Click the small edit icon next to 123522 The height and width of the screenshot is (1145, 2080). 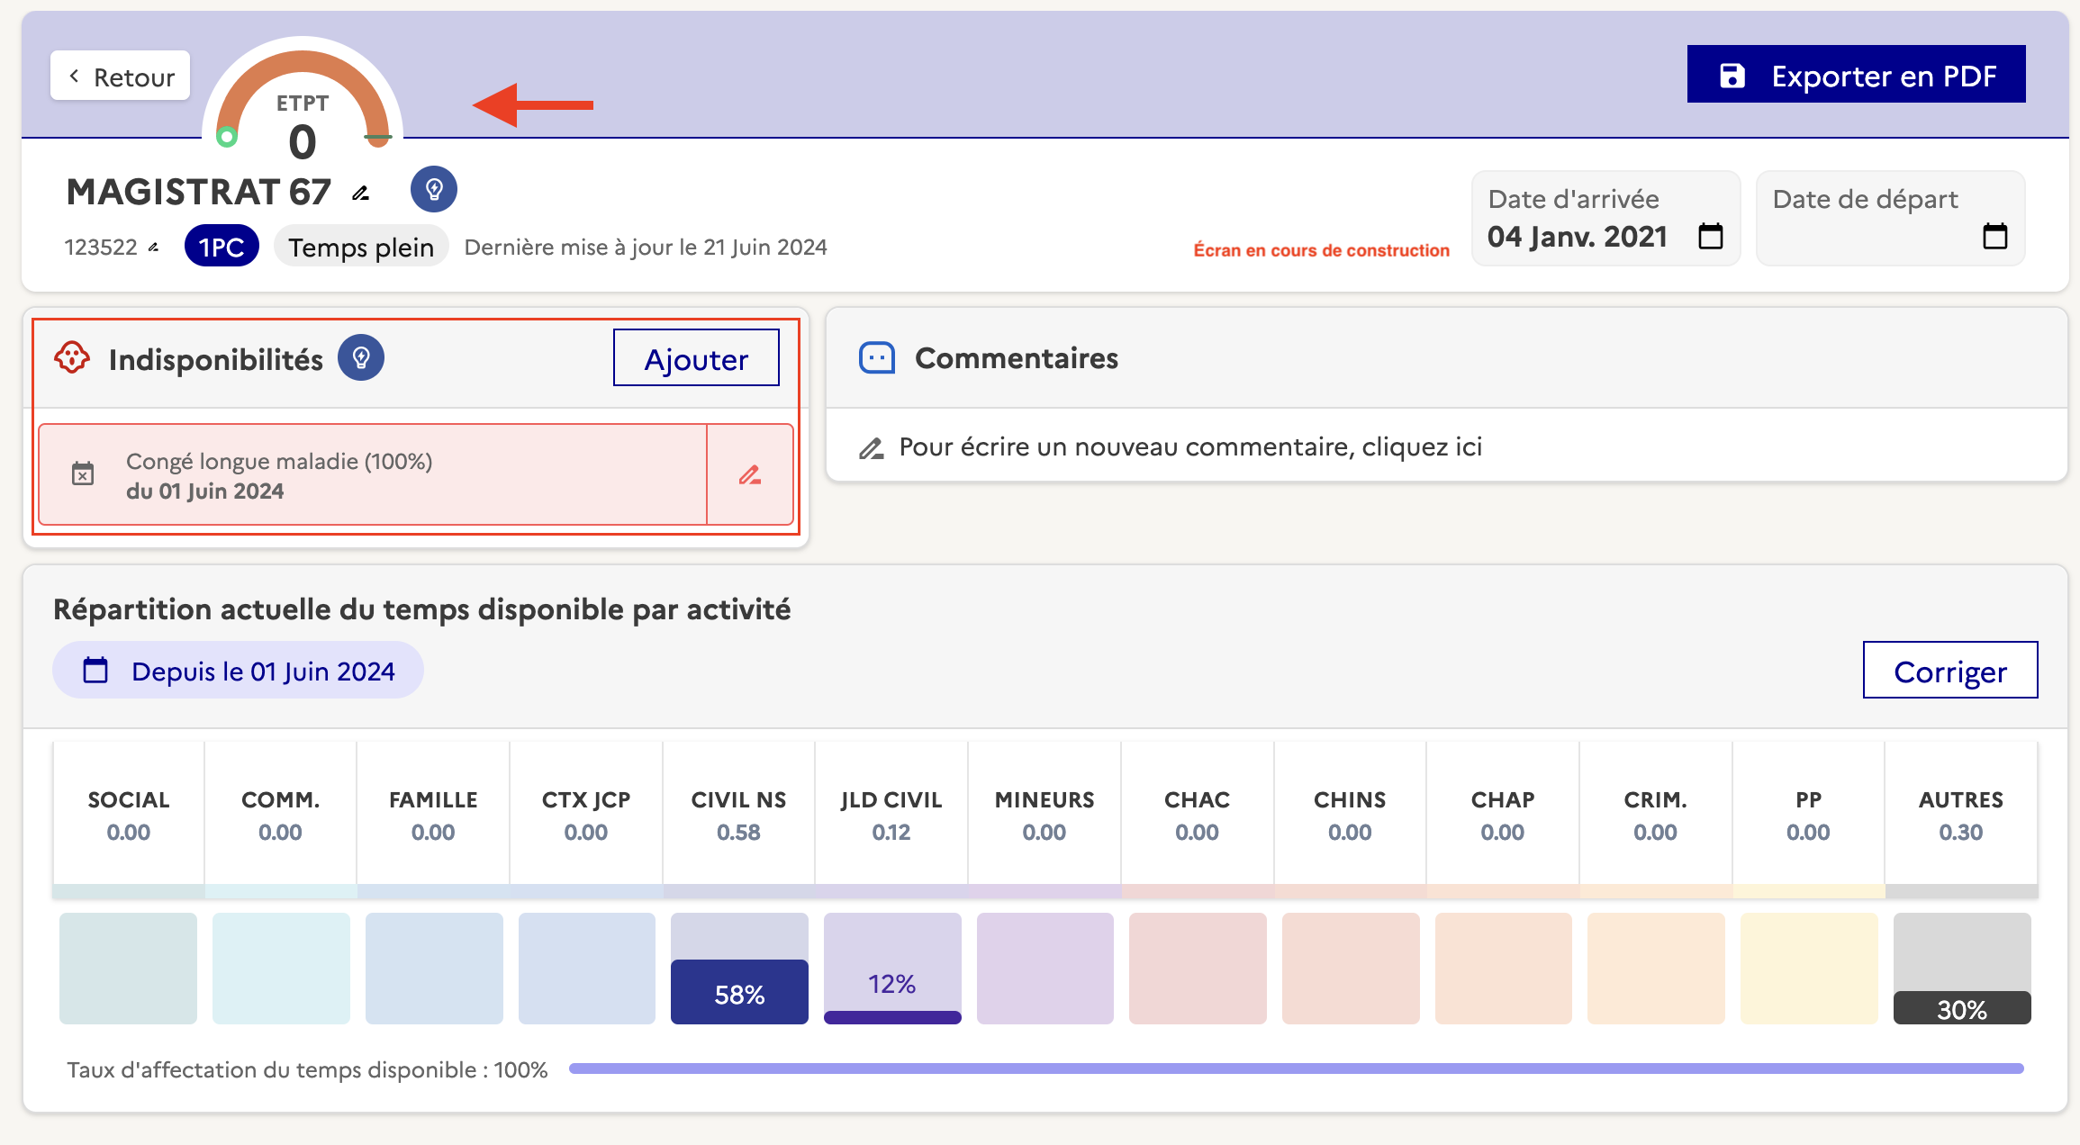tap(154, 248)
